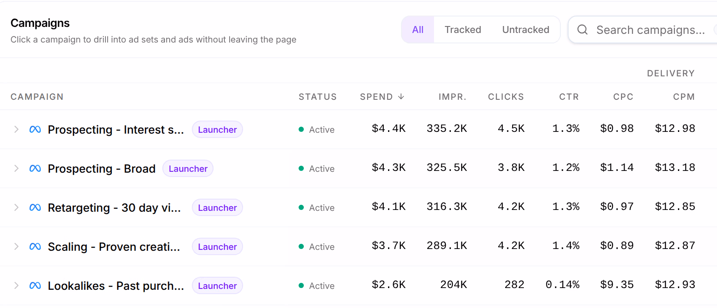This screenshot has width=717, height=308.
Task: Sort by the CTR column header
Action: pyautogui.click(x=569, y=97)
